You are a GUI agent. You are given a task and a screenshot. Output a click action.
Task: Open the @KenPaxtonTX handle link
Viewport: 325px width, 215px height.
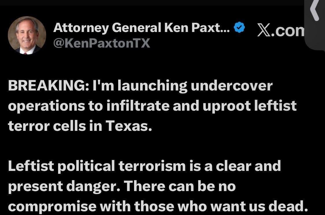click(x=102, y=44)
